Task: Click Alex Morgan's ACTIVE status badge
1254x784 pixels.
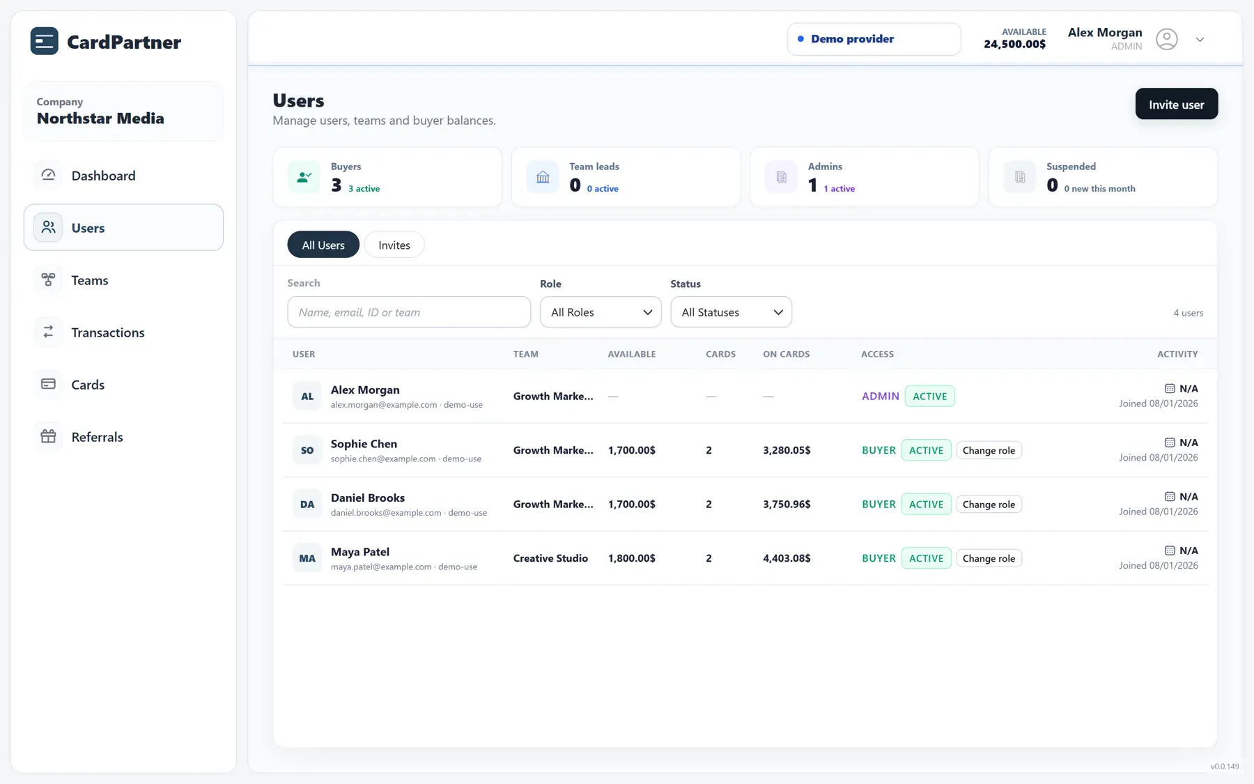Action: [929, 396]
